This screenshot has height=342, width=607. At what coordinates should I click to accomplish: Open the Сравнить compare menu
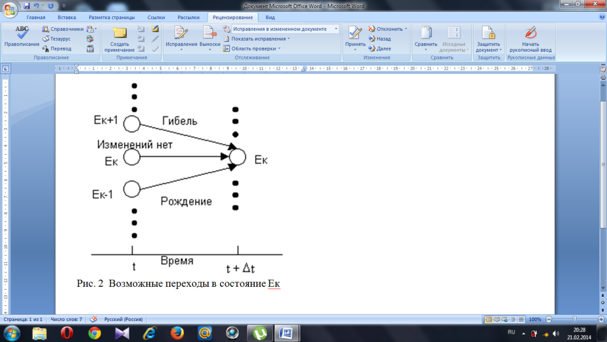point(426,38)
